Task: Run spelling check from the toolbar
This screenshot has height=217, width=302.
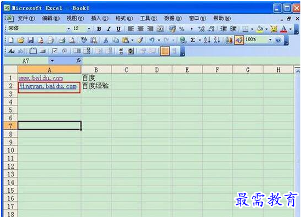Action: pyautogui.click(x=84, y=40)
